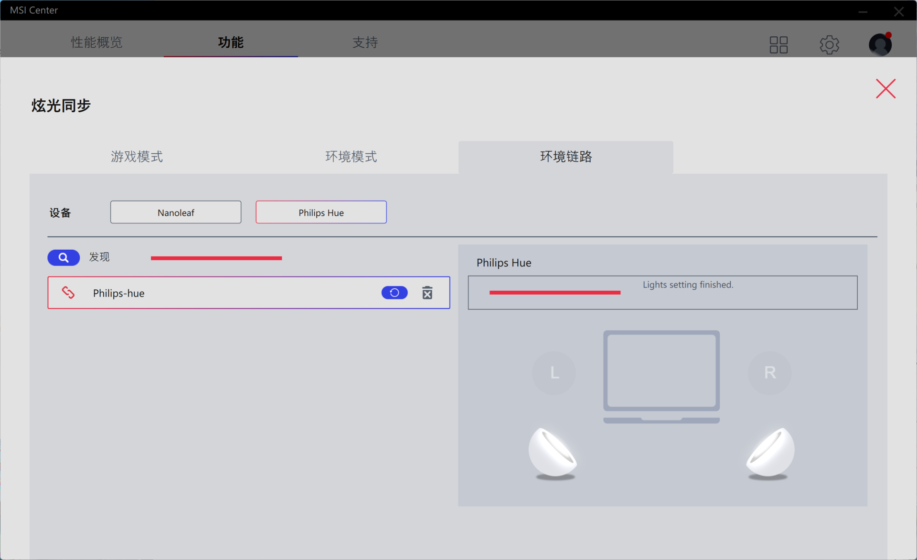Viewport: 917px width, 560px height.
Task: Select the Philips Hue device button
Action: click(x=321, y=212)
